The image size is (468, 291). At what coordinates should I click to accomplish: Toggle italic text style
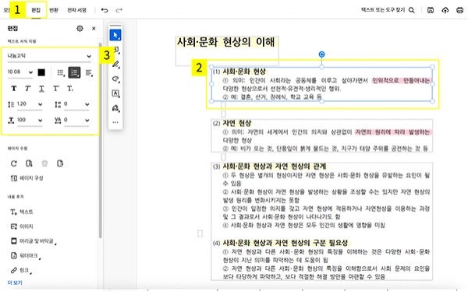click(x=28, y=89)
